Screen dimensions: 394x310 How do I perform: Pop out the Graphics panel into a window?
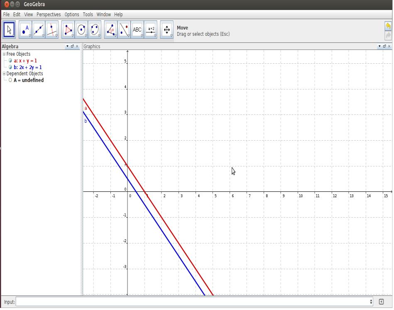pos(384,46)
